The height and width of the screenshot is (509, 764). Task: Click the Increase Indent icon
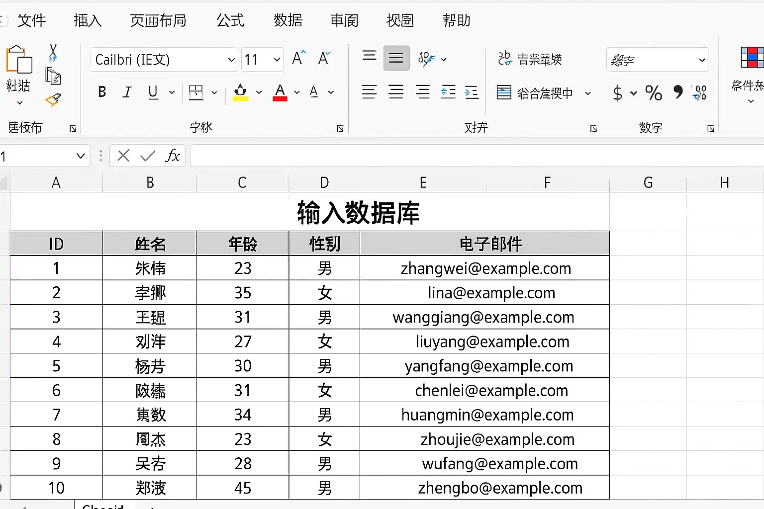(471, 92)
